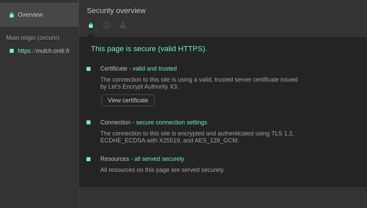Click "All resources on this page are served securely."
Screen dimensions: 367x208
click(162, 170)
